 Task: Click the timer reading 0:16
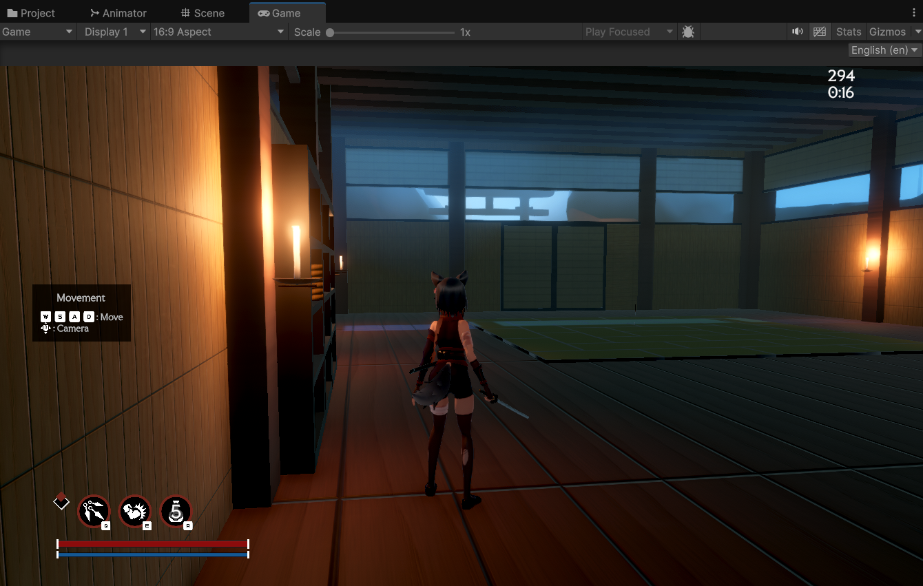tap(841, 93)
